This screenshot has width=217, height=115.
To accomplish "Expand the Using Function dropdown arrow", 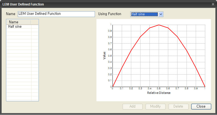I will point(161,14).
